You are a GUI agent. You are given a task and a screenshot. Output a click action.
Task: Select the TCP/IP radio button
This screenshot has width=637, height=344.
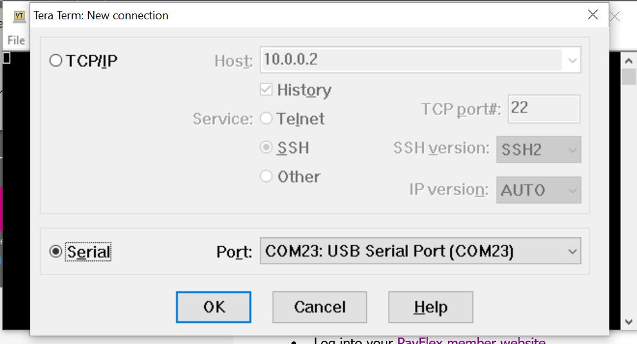pyautogui.click(x=55, y=60)
